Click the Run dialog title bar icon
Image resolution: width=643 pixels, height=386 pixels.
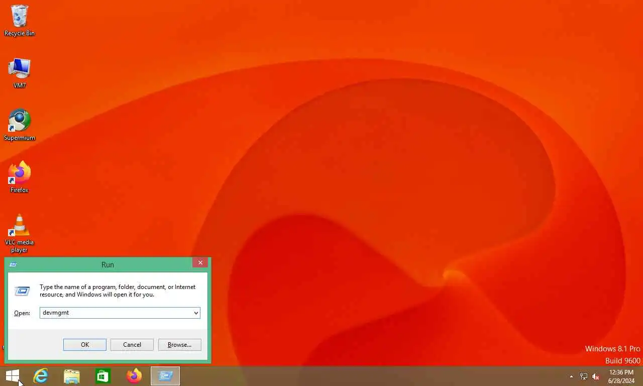pos(13,264)
